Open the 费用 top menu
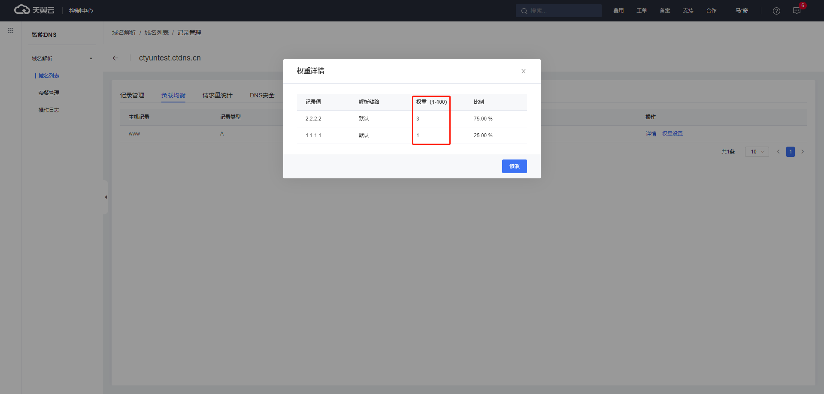The image size is (824, 394). 618,11
